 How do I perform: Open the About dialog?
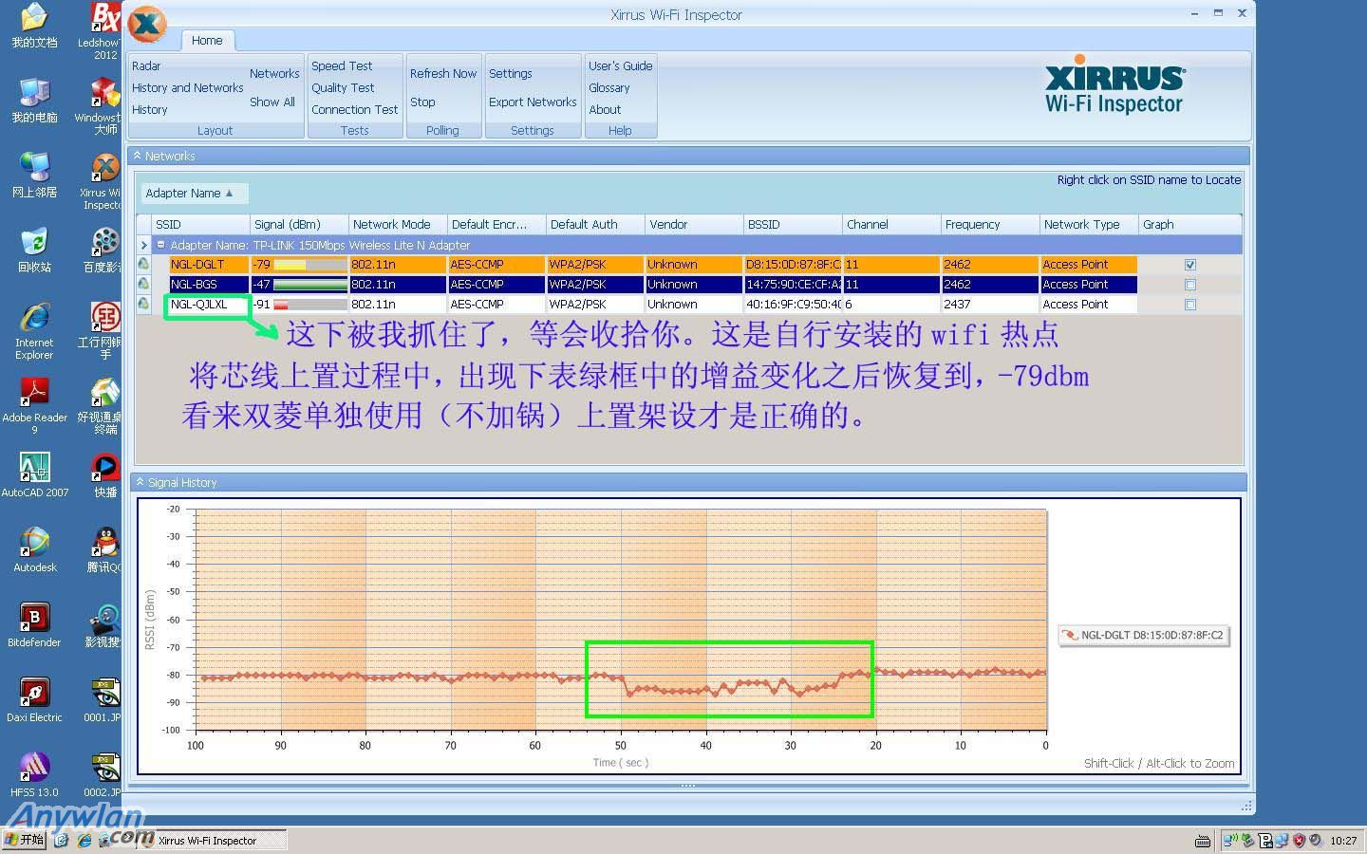pyautogui.click(x=605, y=109)
